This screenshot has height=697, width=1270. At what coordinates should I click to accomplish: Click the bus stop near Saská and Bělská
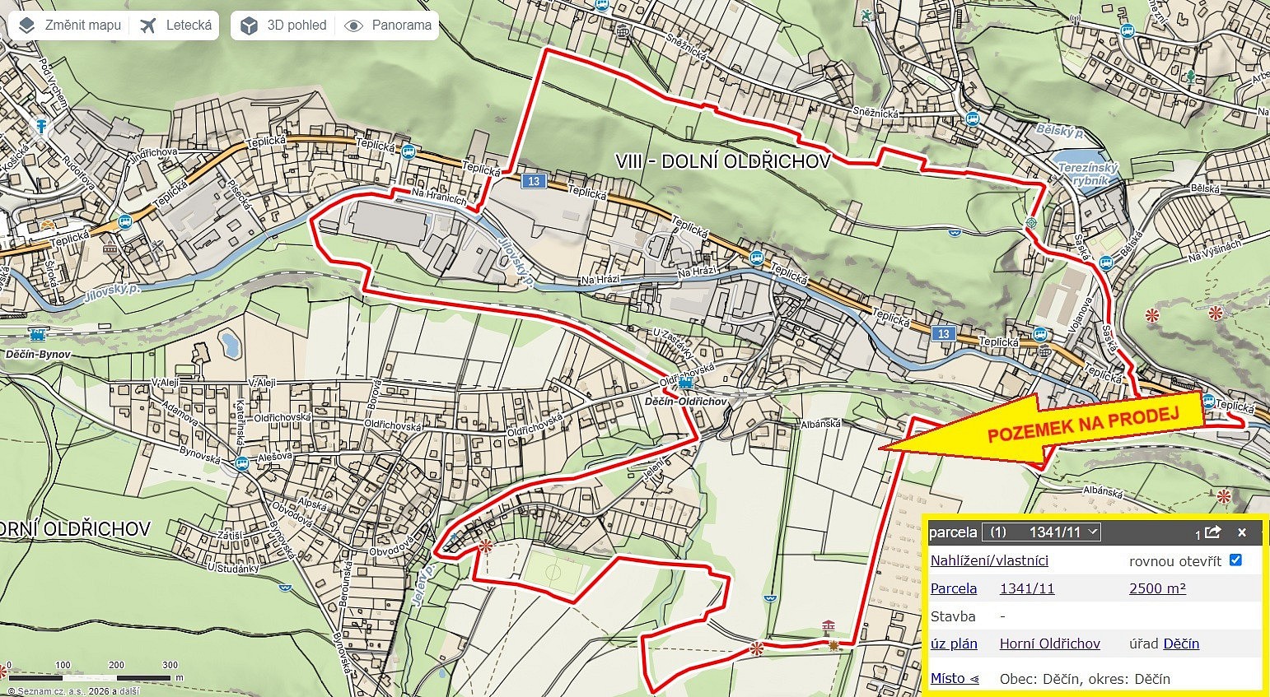tap(1105, 263)
